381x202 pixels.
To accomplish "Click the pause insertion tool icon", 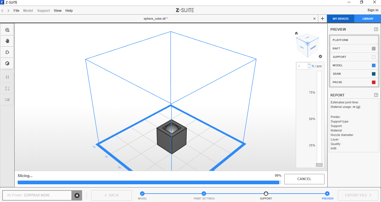I will point(7,77).
